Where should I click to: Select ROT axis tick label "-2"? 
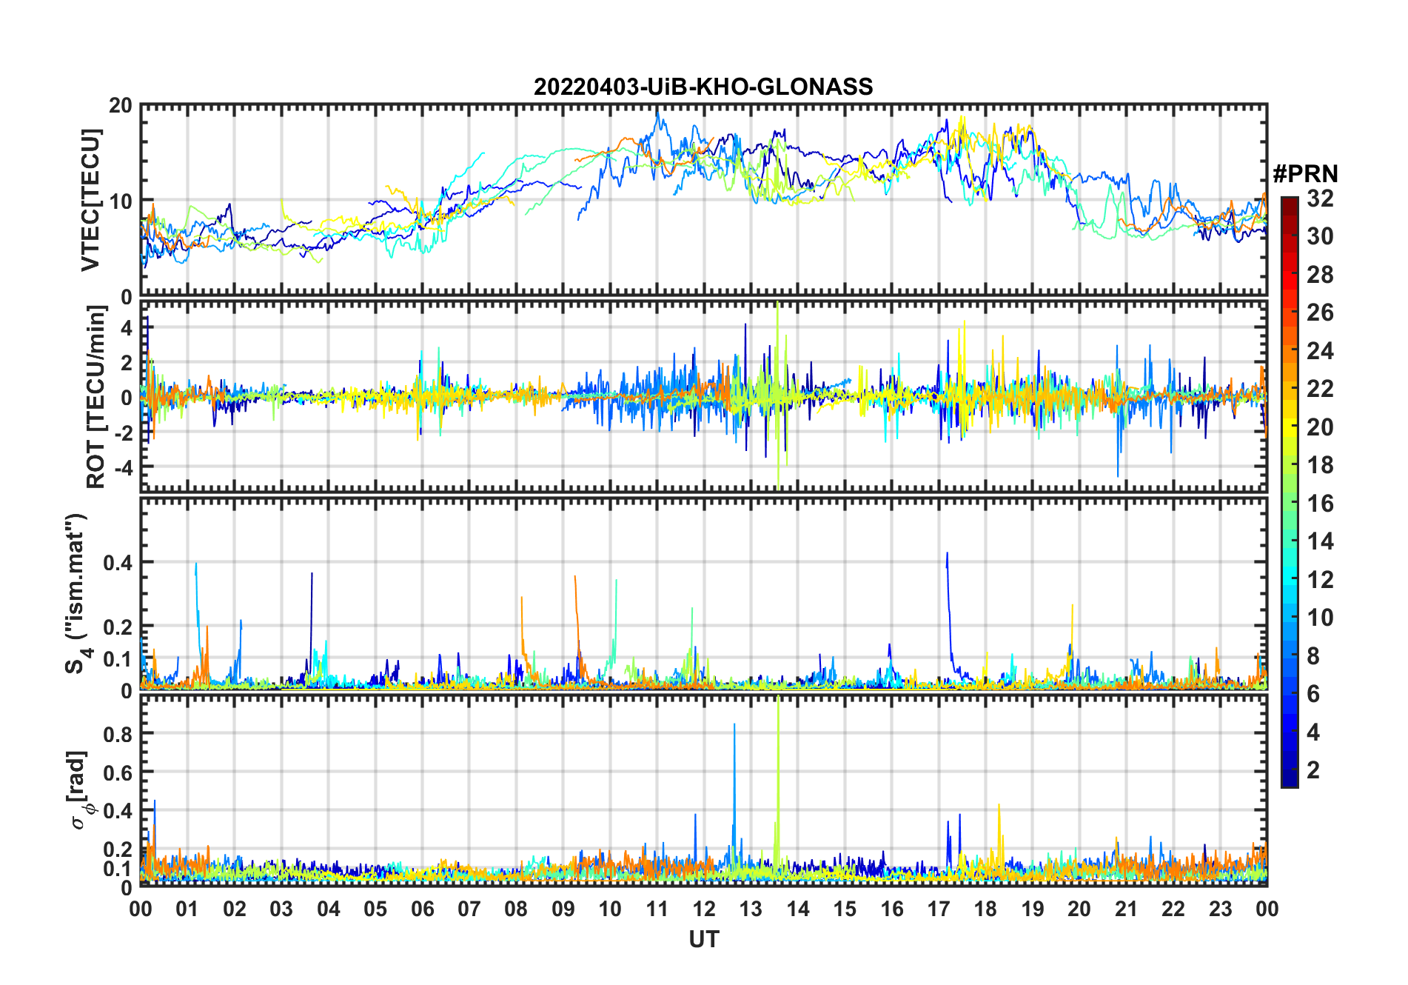[x=123, y=433]
